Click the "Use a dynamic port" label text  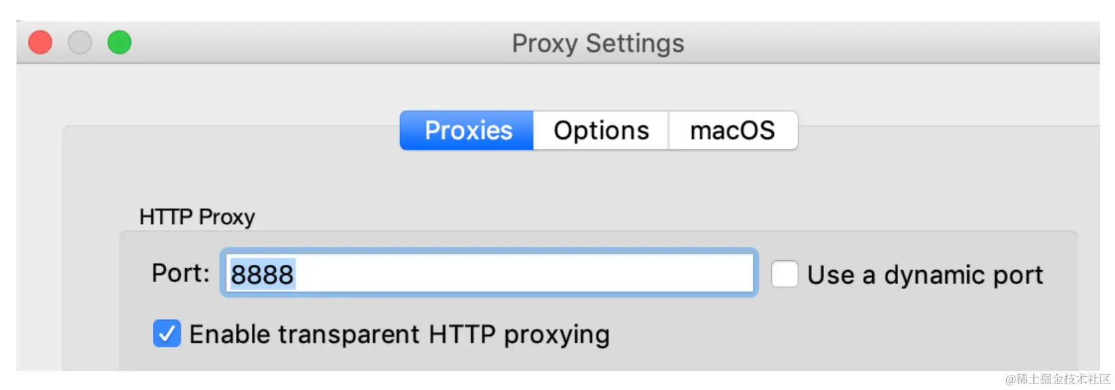tap(925, 275)
